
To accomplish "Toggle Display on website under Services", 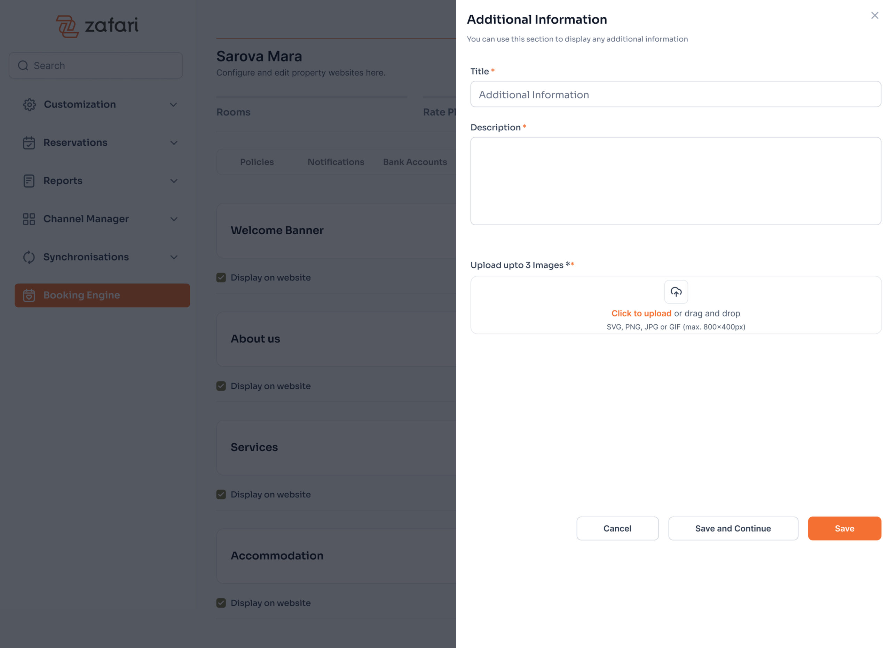I will [x=221, y=495].
